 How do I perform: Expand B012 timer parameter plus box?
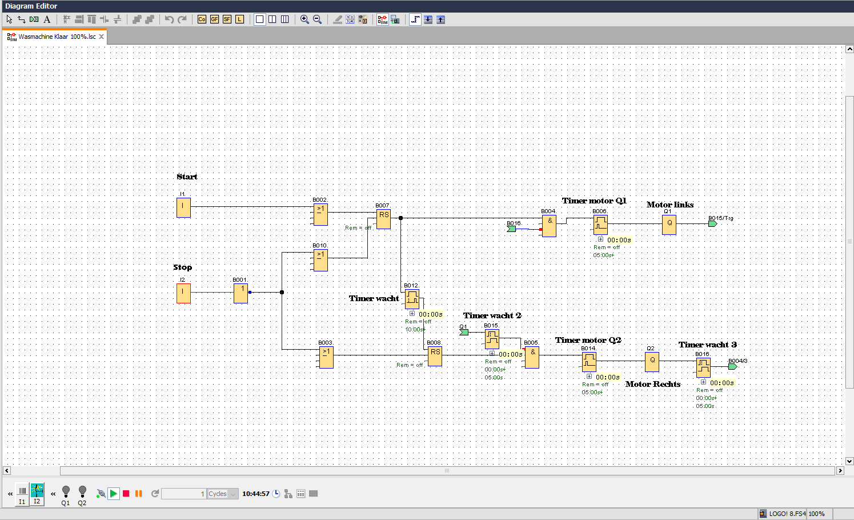412,314
